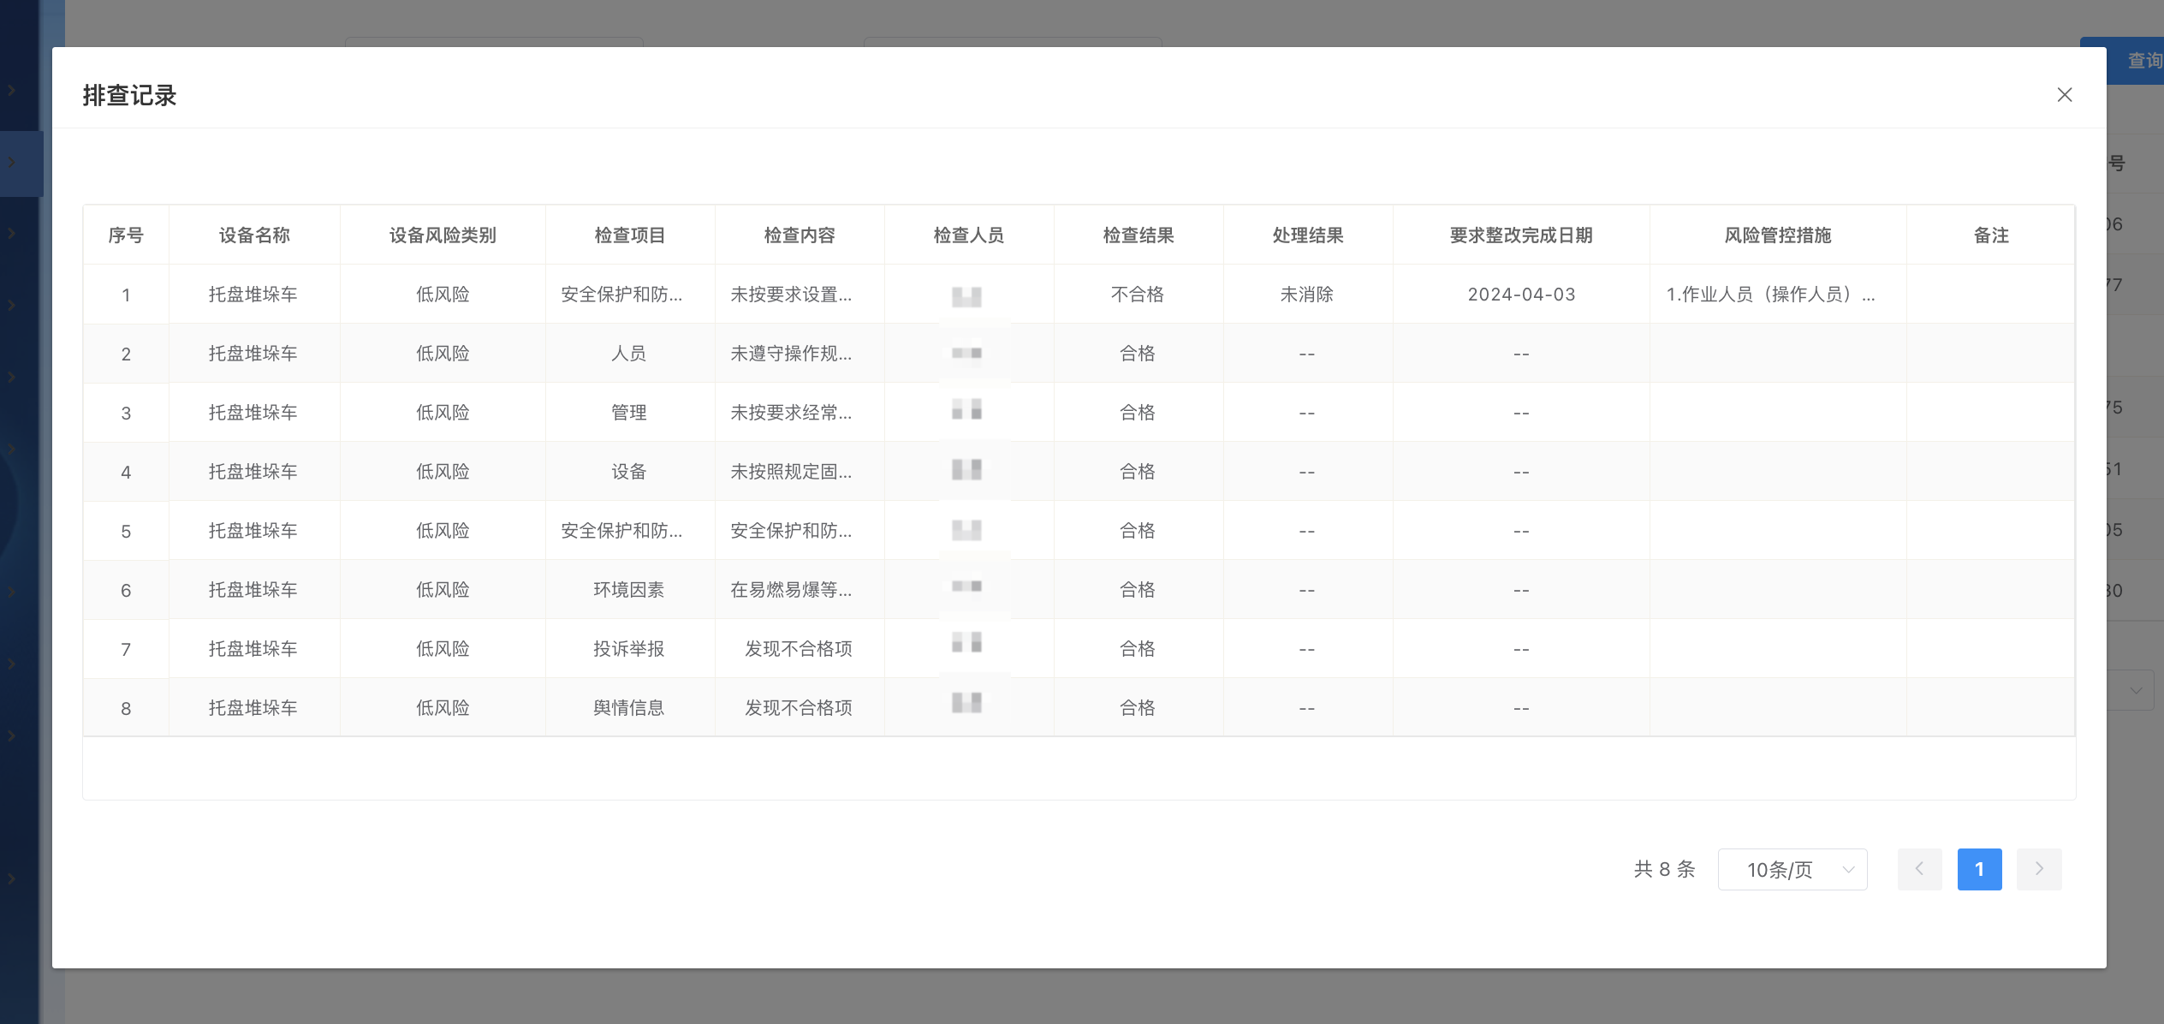Screen dimensions: 2164x1024
Task: Click date 2024-04-03 in row 1
Action: [x=1520, y=295]
